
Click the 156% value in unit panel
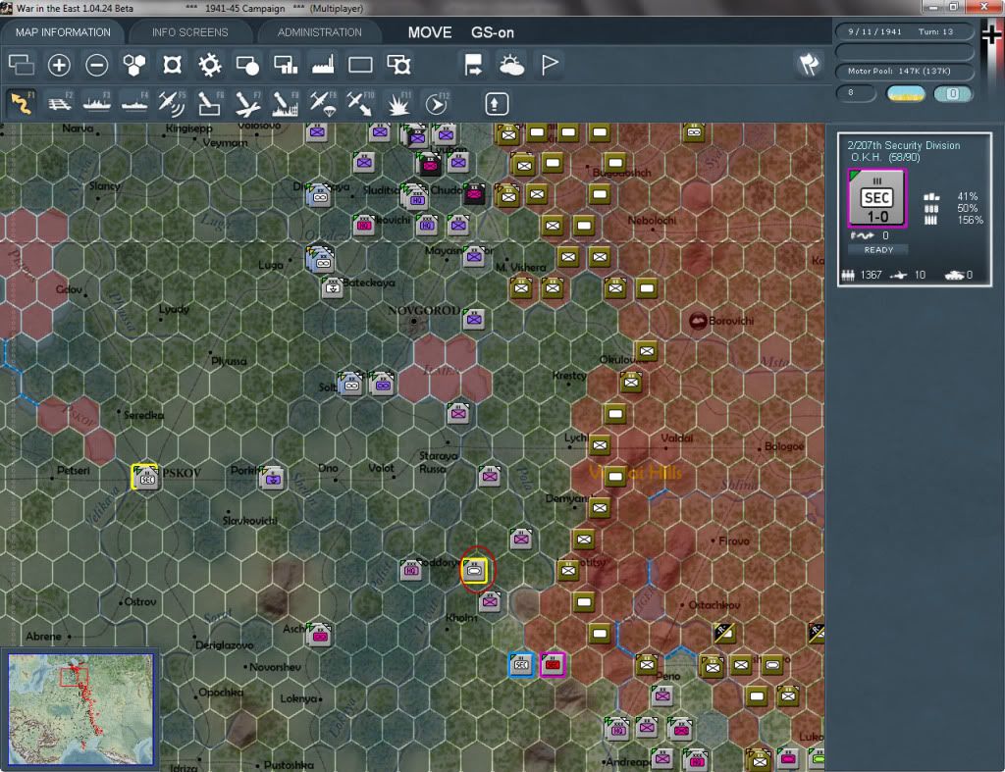pyautogui.click(x=969, y=221)
